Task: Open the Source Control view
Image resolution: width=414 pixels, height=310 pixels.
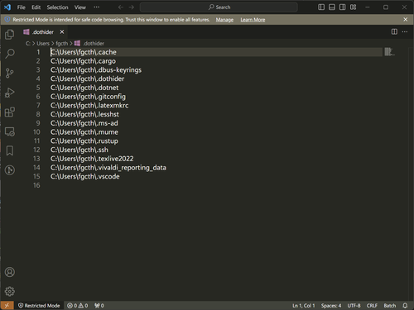Action: click(x=10, y=73)
